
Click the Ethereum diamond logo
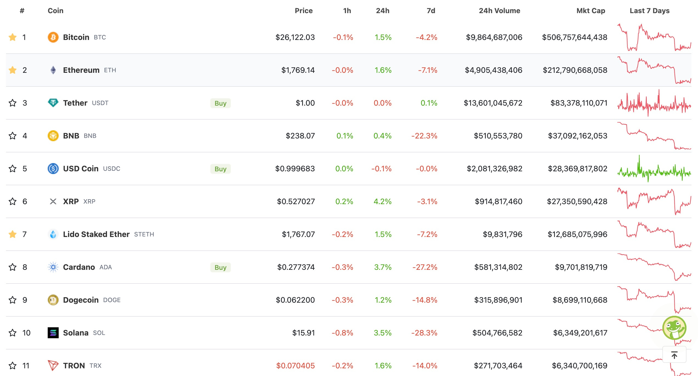point(53,70)
